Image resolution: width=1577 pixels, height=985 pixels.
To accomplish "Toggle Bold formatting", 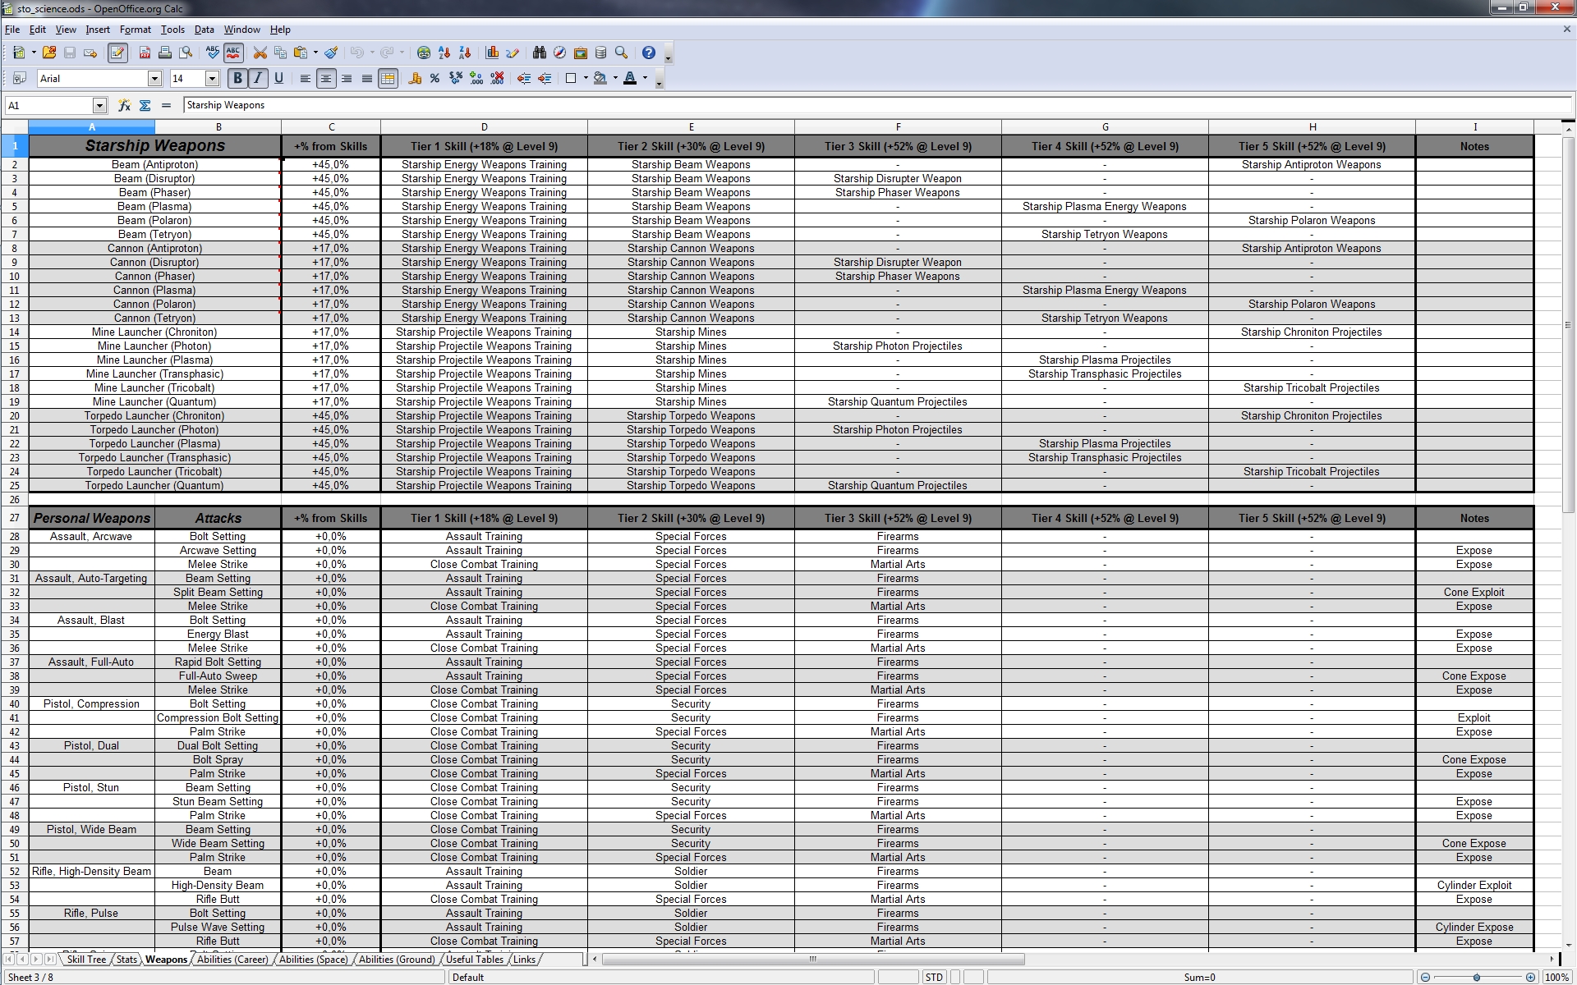I will coord(237,79).
